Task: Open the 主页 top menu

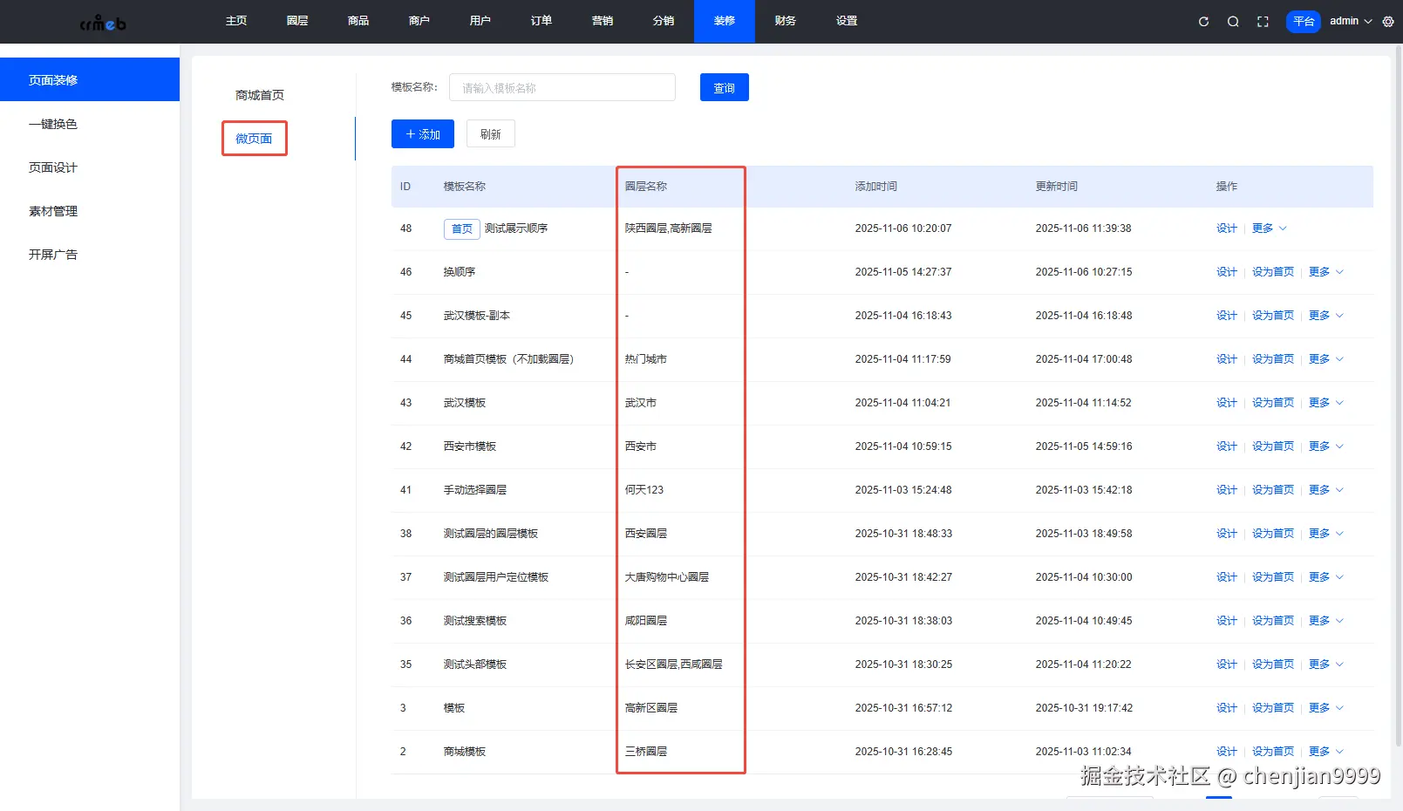Action: click(x=236, y=21)
